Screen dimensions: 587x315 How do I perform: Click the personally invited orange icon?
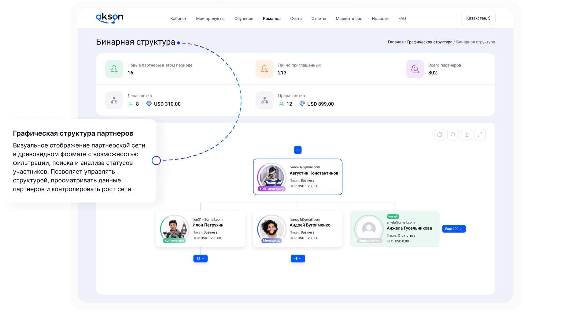tap(264, 69)
